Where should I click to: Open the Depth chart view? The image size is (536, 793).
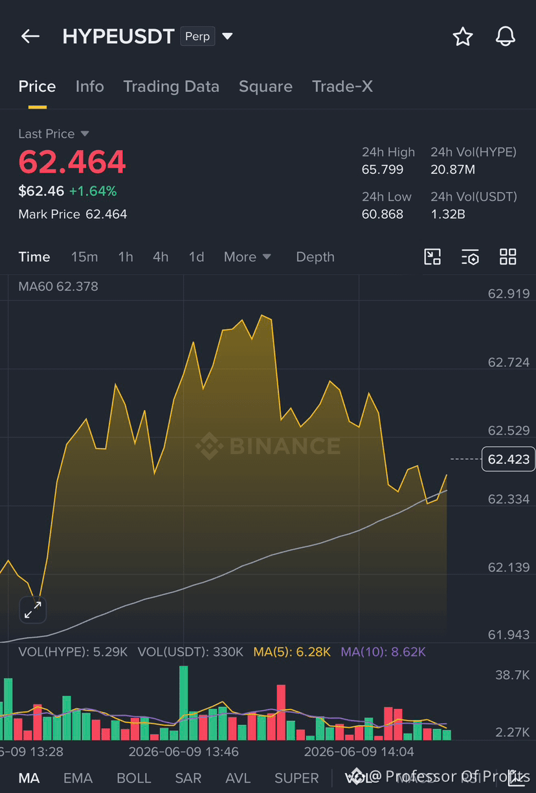click(315, 257)
